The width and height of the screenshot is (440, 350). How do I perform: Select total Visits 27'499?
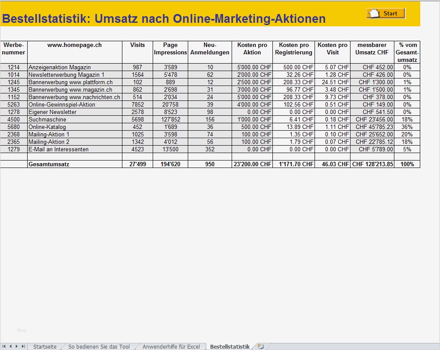(x=137, y=164)
